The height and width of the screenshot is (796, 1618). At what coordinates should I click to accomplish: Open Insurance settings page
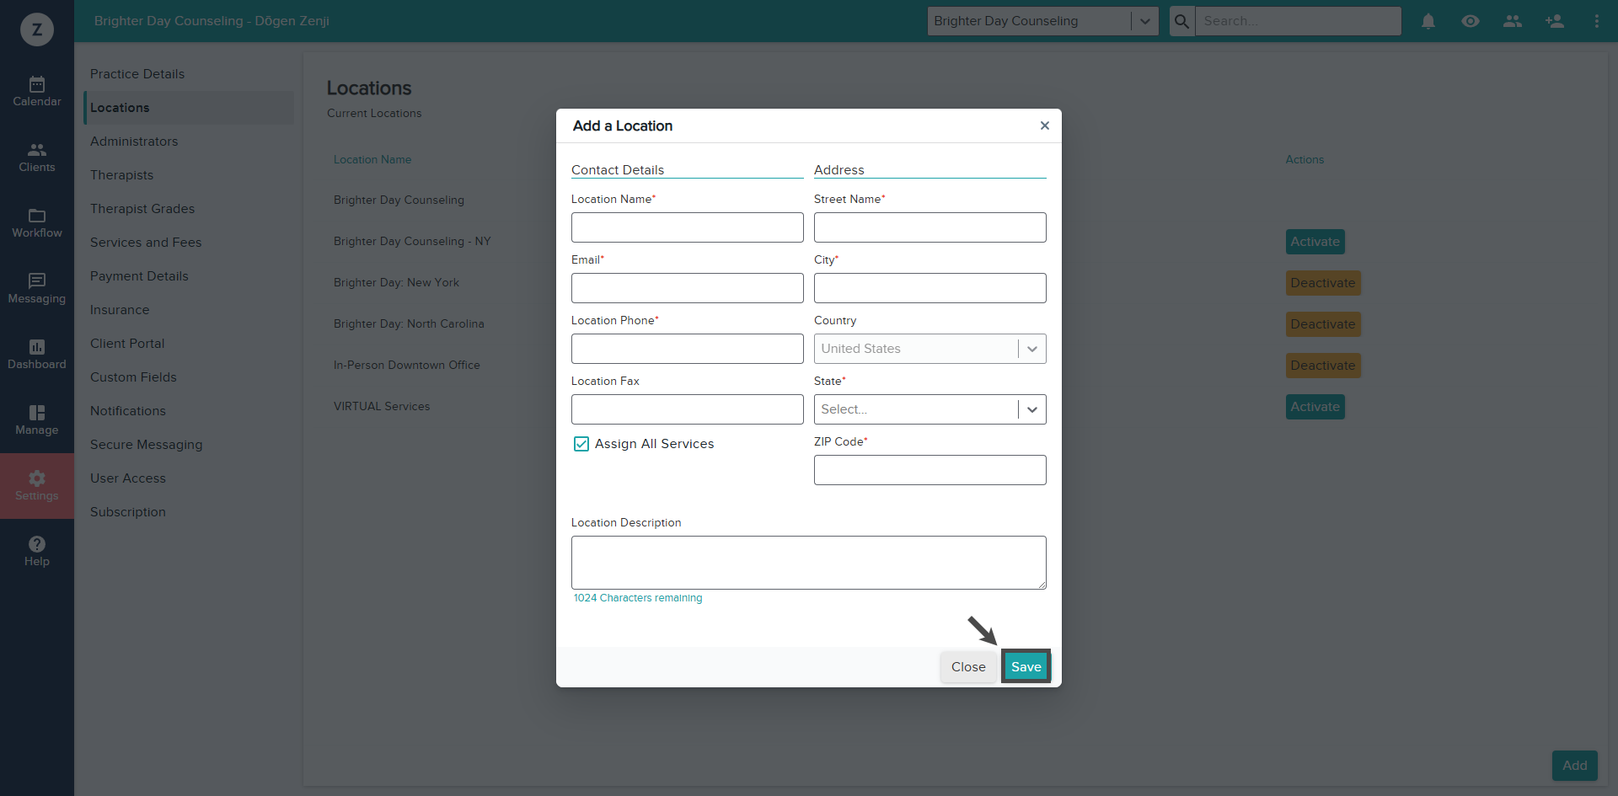click(x=120, y=310)
